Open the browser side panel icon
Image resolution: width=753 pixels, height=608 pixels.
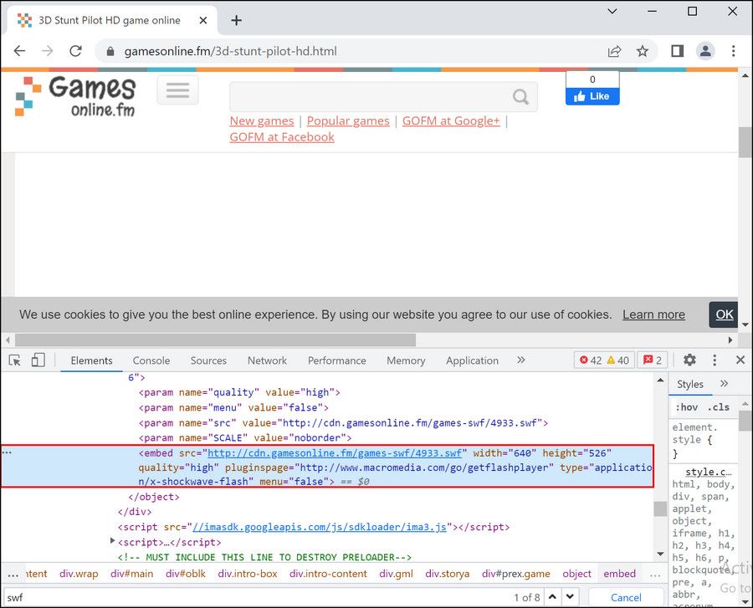pos(677,51)
